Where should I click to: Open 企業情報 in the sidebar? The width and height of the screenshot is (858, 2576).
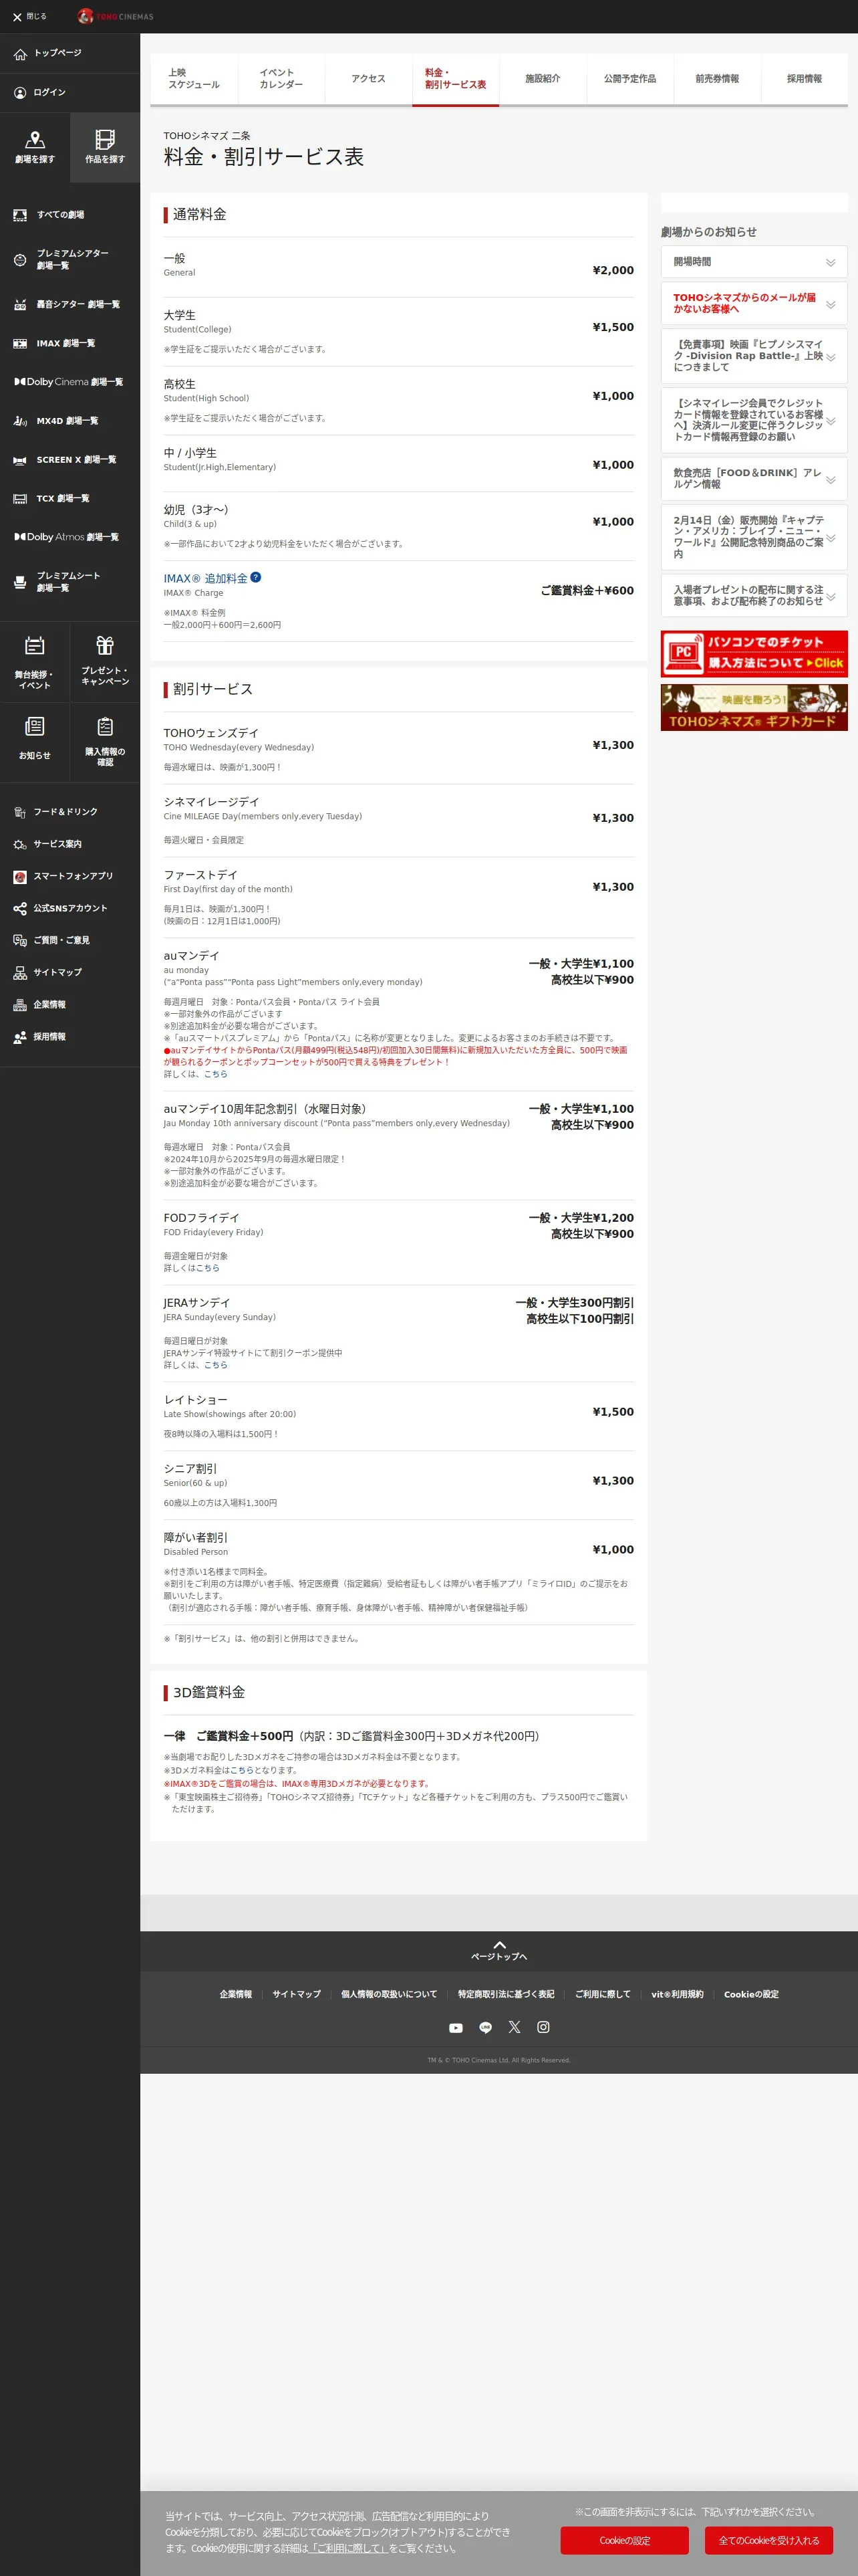pos(70,1005)
